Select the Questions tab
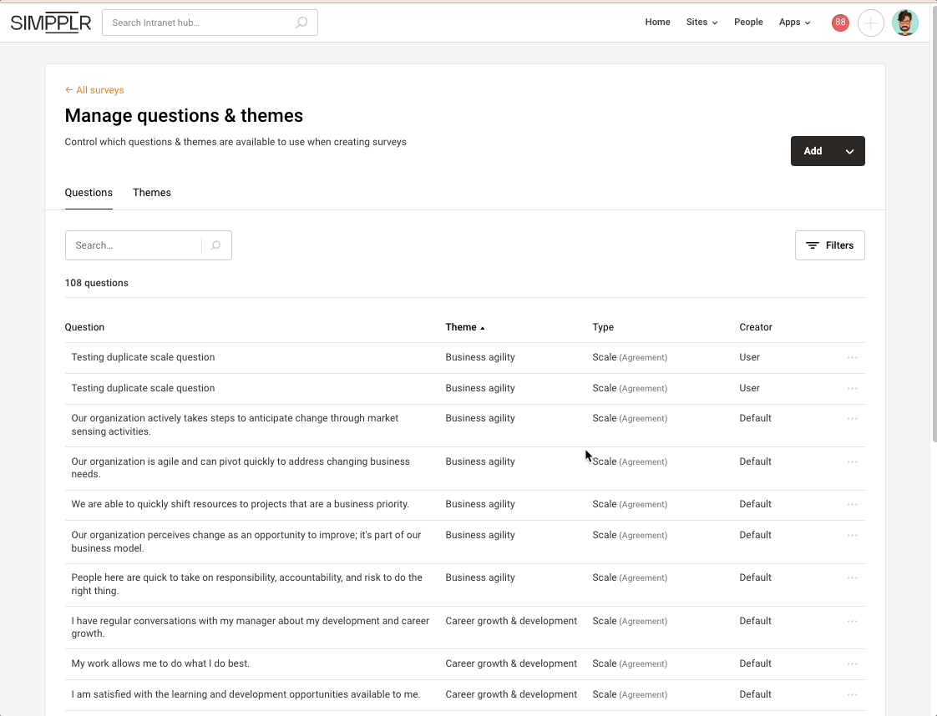The width and height of the screenshot is (937, 716). tap(88, 192)
